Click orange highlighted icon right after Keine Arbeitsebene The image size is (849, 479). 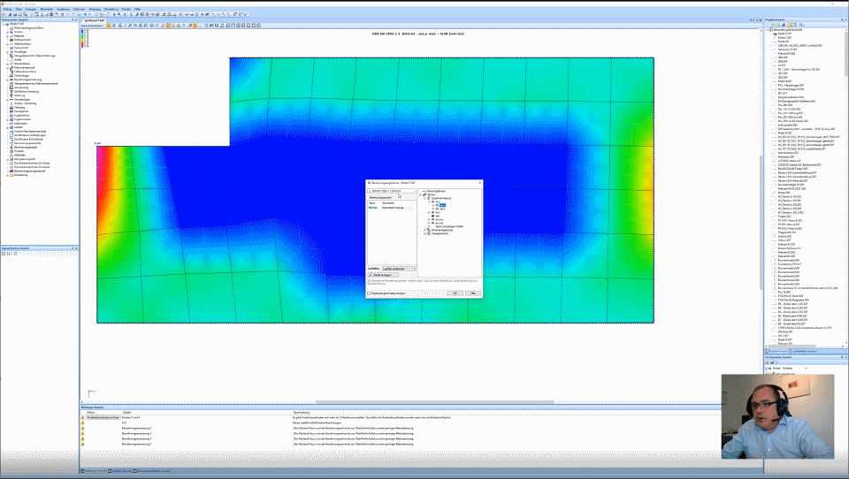[108, 26]
